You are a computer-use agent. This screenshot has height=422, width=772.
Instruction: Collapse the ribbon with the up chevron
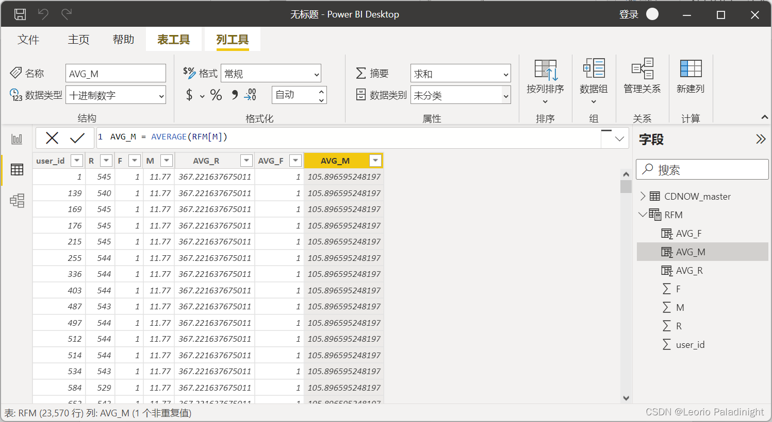764,117
